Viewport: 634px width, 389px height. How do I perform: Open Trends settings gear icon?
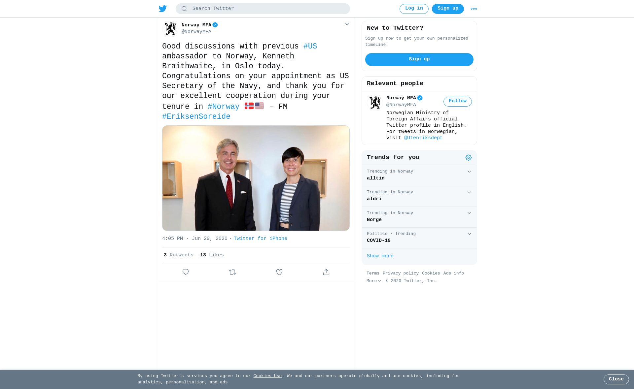(469, 158)
